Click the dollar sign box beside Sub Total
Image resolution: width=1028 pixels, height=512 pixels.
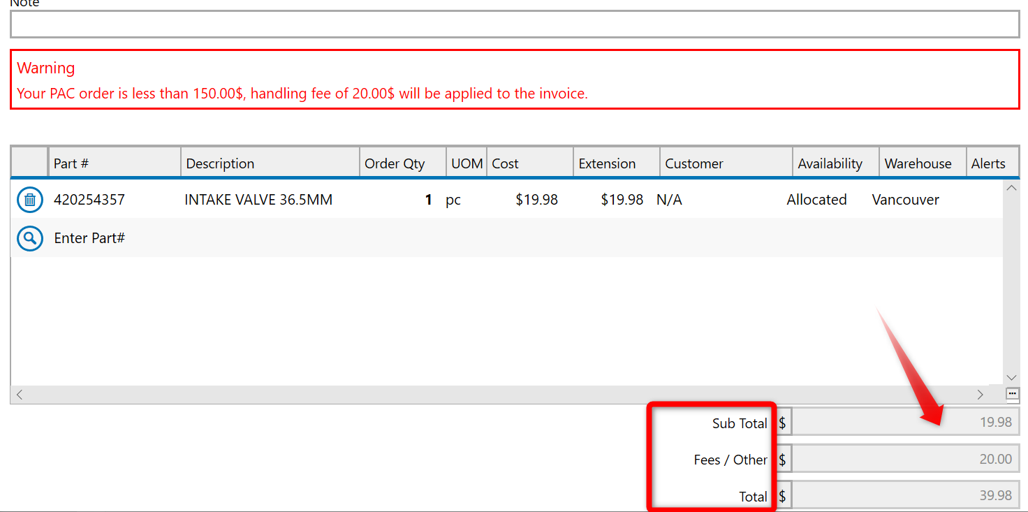pos(784,422)
